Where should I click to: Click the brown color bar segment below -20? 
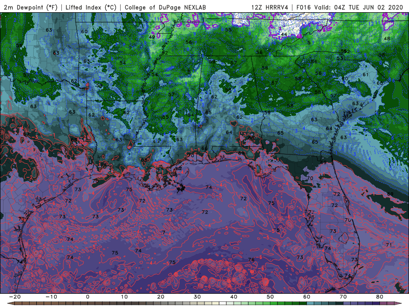click(18, 303)
